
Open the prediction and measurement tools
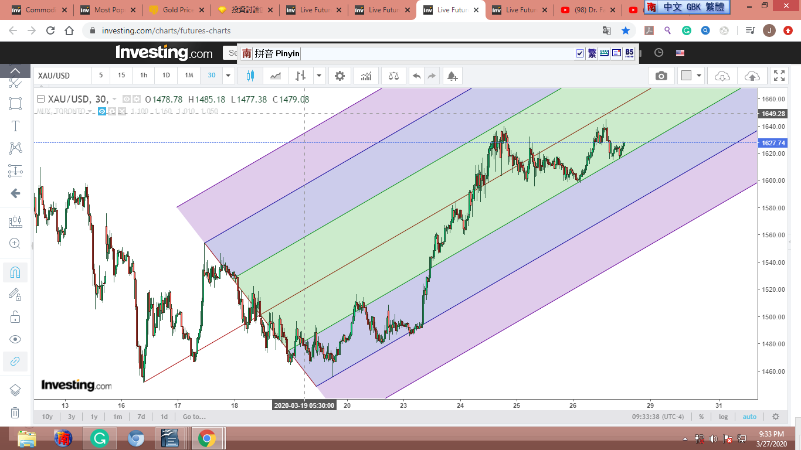click(x=15, y=171)
